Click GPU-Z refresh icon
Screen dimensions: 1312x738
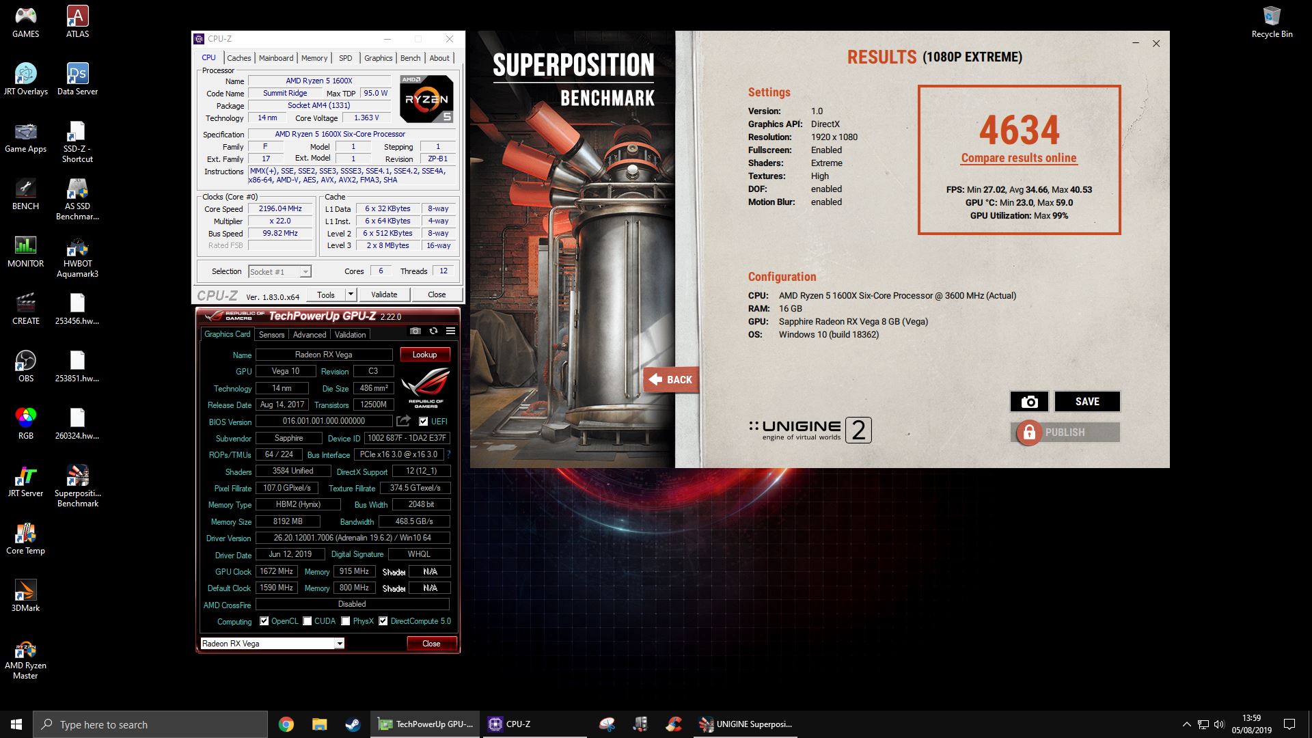coord(433,331)
